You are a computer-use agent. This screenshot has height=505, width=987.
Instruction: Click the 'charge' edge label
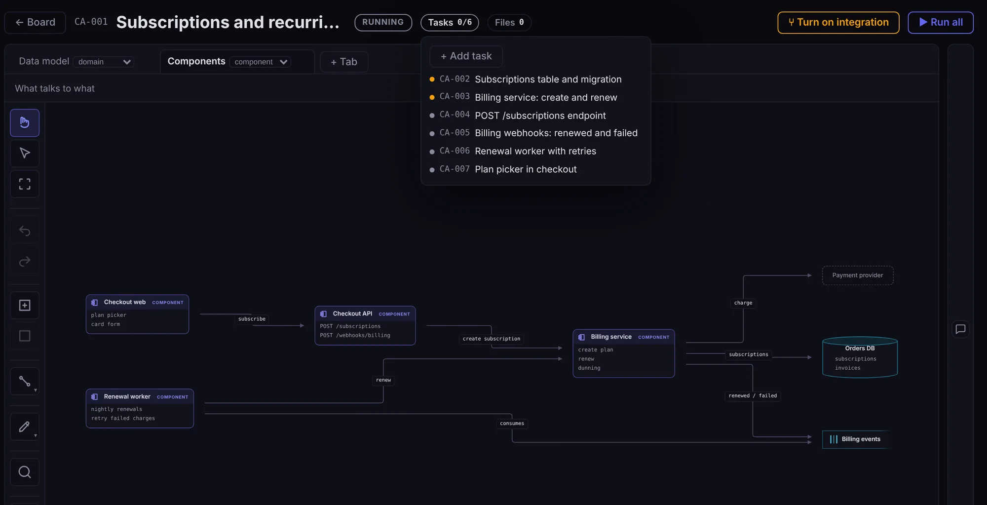click(743, 303)
